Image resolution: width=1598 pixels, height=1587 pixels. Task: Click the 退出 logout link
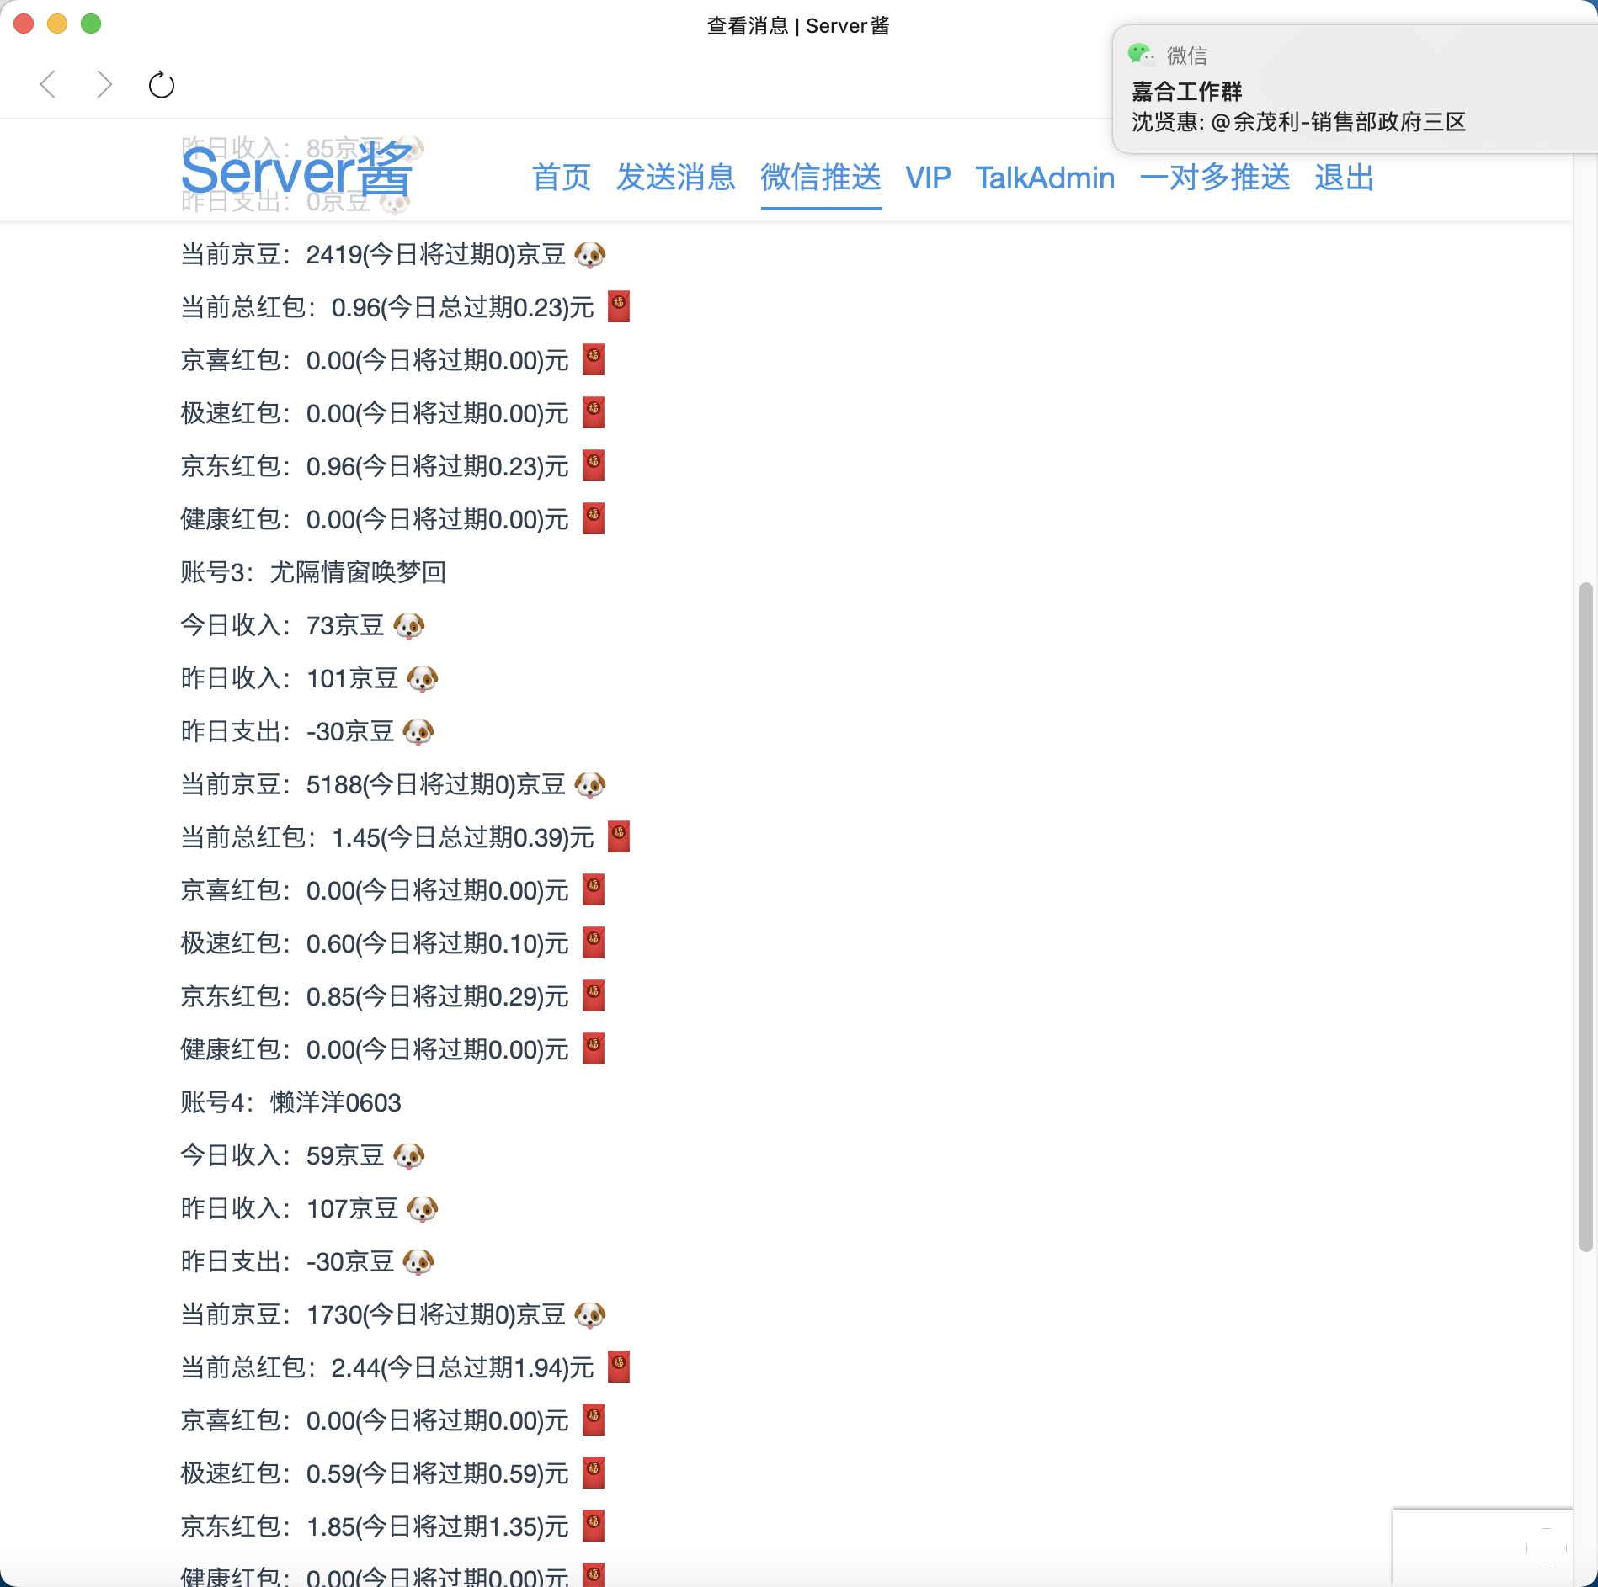(1345, 178)
